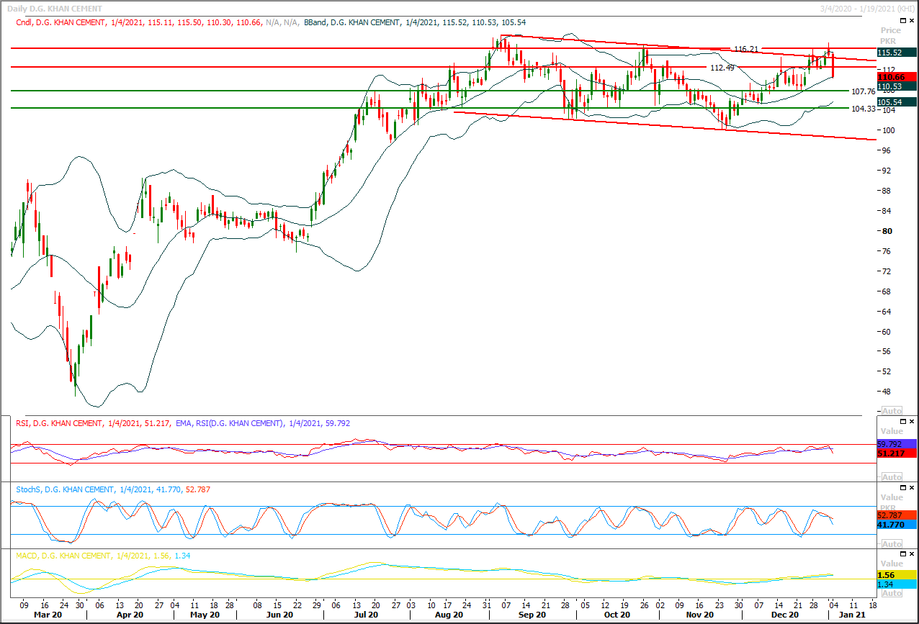Image resolution: width=919 pixels, height=624 pixels.
Task: Click the 'Jan 21' month label on time axis
Action: click(x=852, y=616)
